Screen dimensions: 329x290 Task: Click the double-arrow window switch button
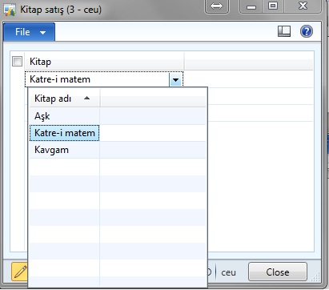(216, 6)
